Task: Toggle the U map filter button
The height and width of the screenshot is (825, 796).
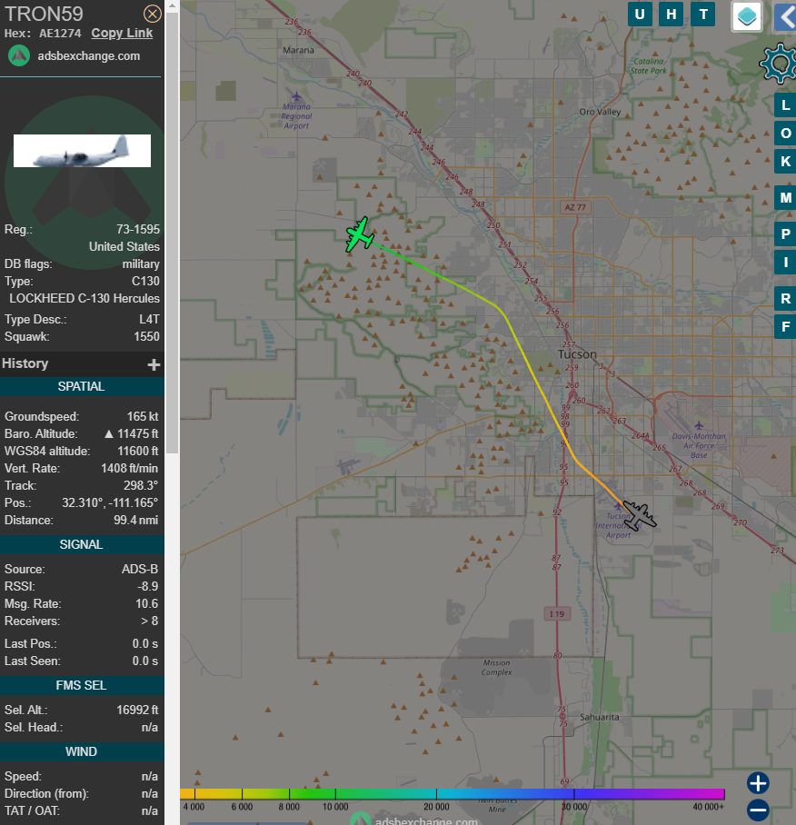Action: [x=640, y=15]
